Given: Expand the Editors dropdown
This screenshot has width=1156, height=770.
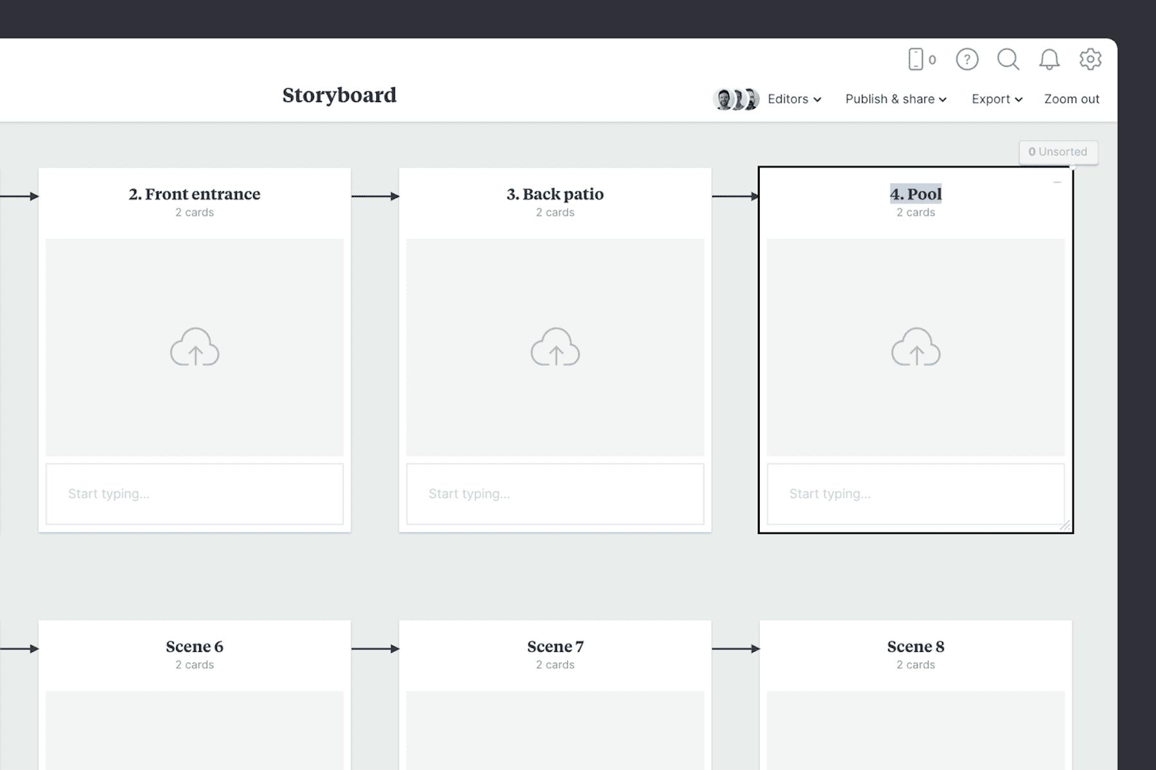Looking at the screenshot, I should (794, 99).
